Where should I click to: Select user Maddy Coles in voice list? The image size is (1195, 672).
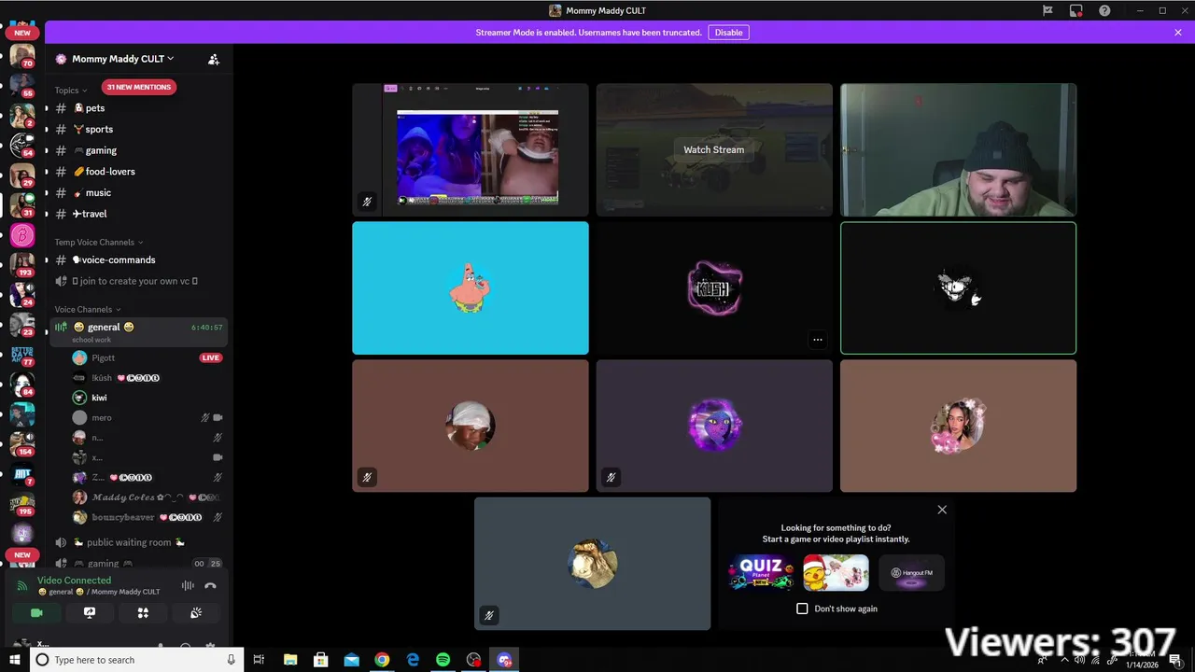148,497
